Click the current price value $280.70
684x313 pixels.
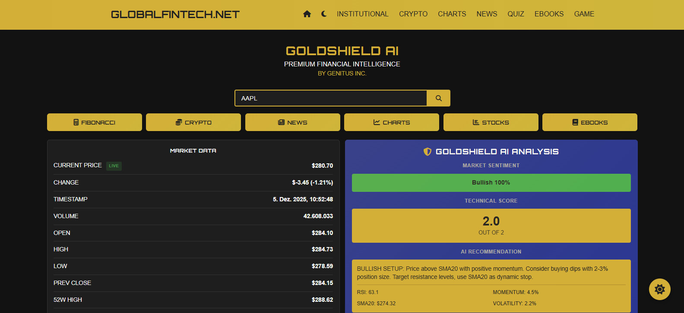point(322,166)
